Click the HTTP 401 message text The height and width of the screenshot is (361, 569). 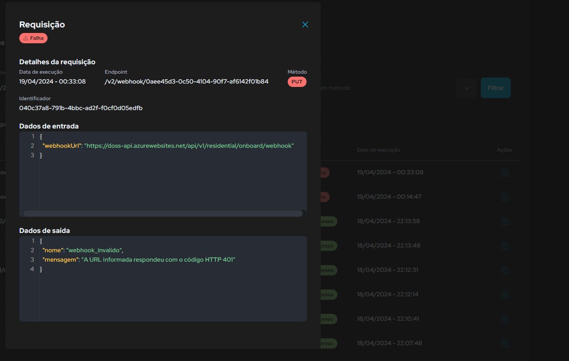pos(158,260)
